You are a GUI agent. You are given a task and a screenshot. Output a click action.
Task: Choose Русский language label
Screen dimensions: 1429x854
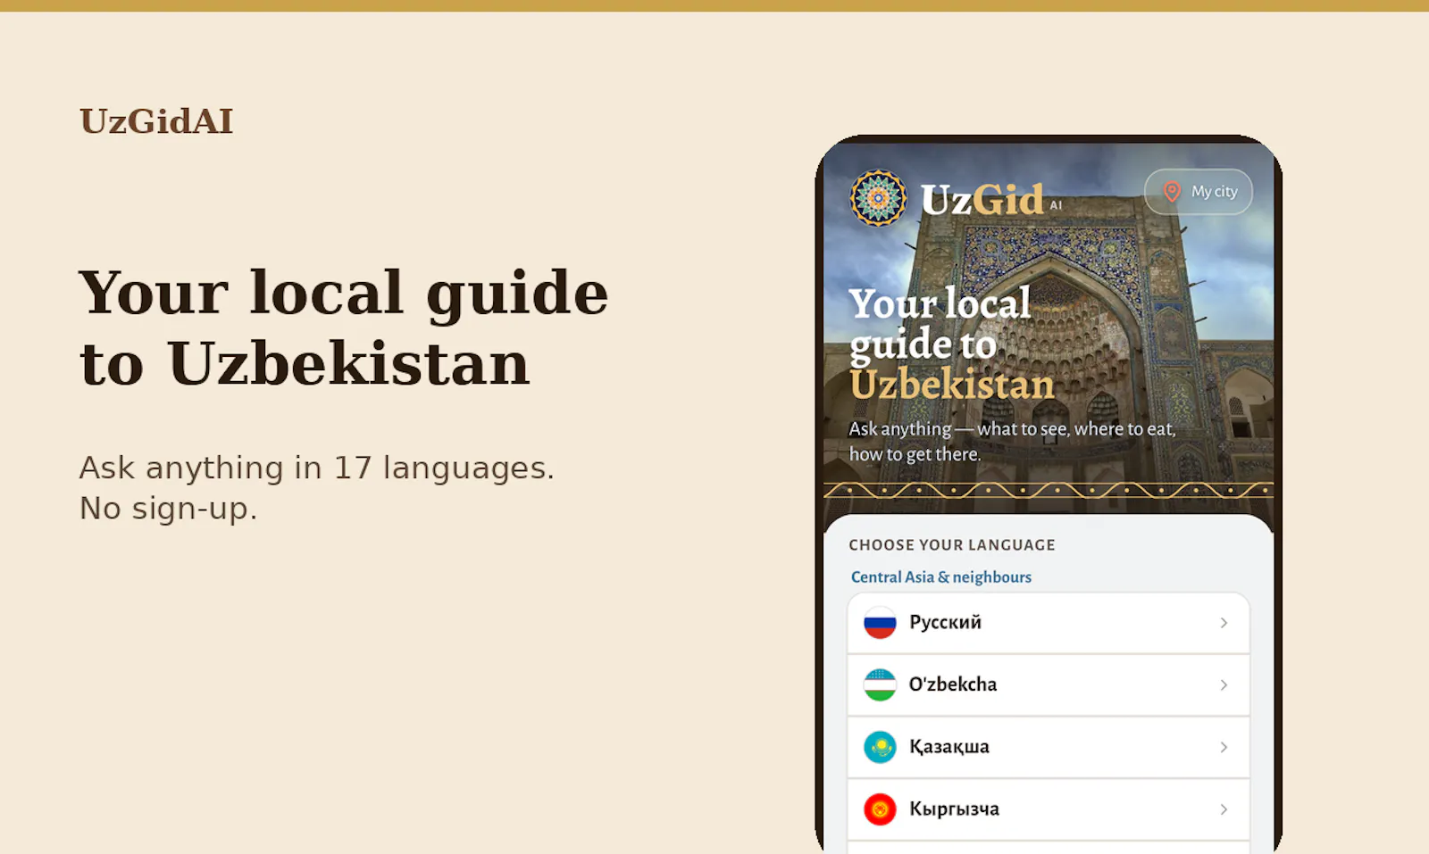tap(945, 622)
